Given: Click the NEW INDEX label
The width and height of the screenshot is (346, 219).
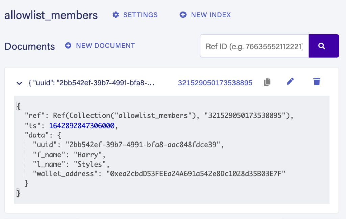Looking at the screenshot, I should click(211, 15).
